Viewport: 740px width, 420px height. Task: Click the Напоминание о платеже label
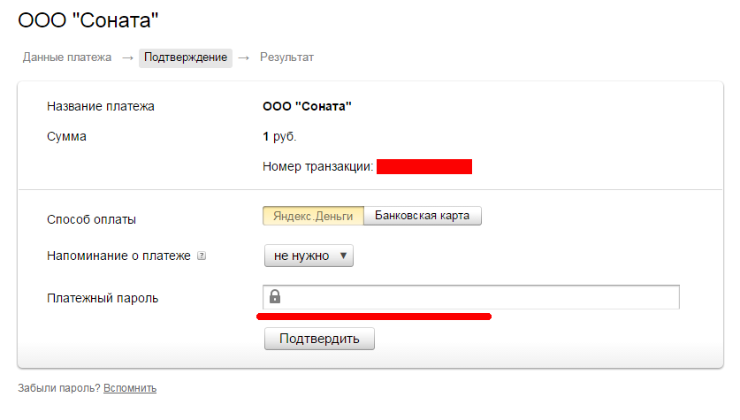[x=119, y=256]
